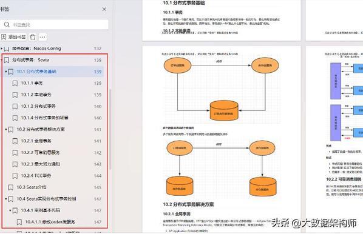Collapse the 10.1 section tree arrow
The image size is (363, 234).
pos(6,72)
